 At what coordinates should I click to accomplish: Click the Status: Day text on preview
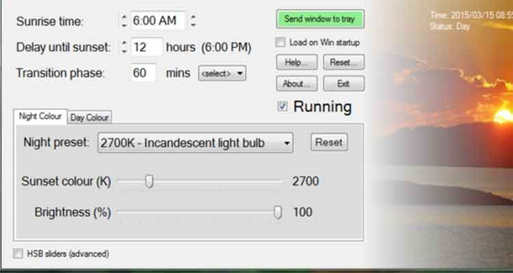click(x=450, y=27)
